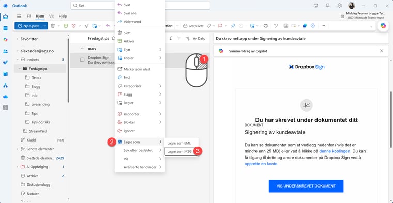Open the OneDrive cloud app in sidebar
This screenshot has height=203, width=393.
tap(5, 97)
